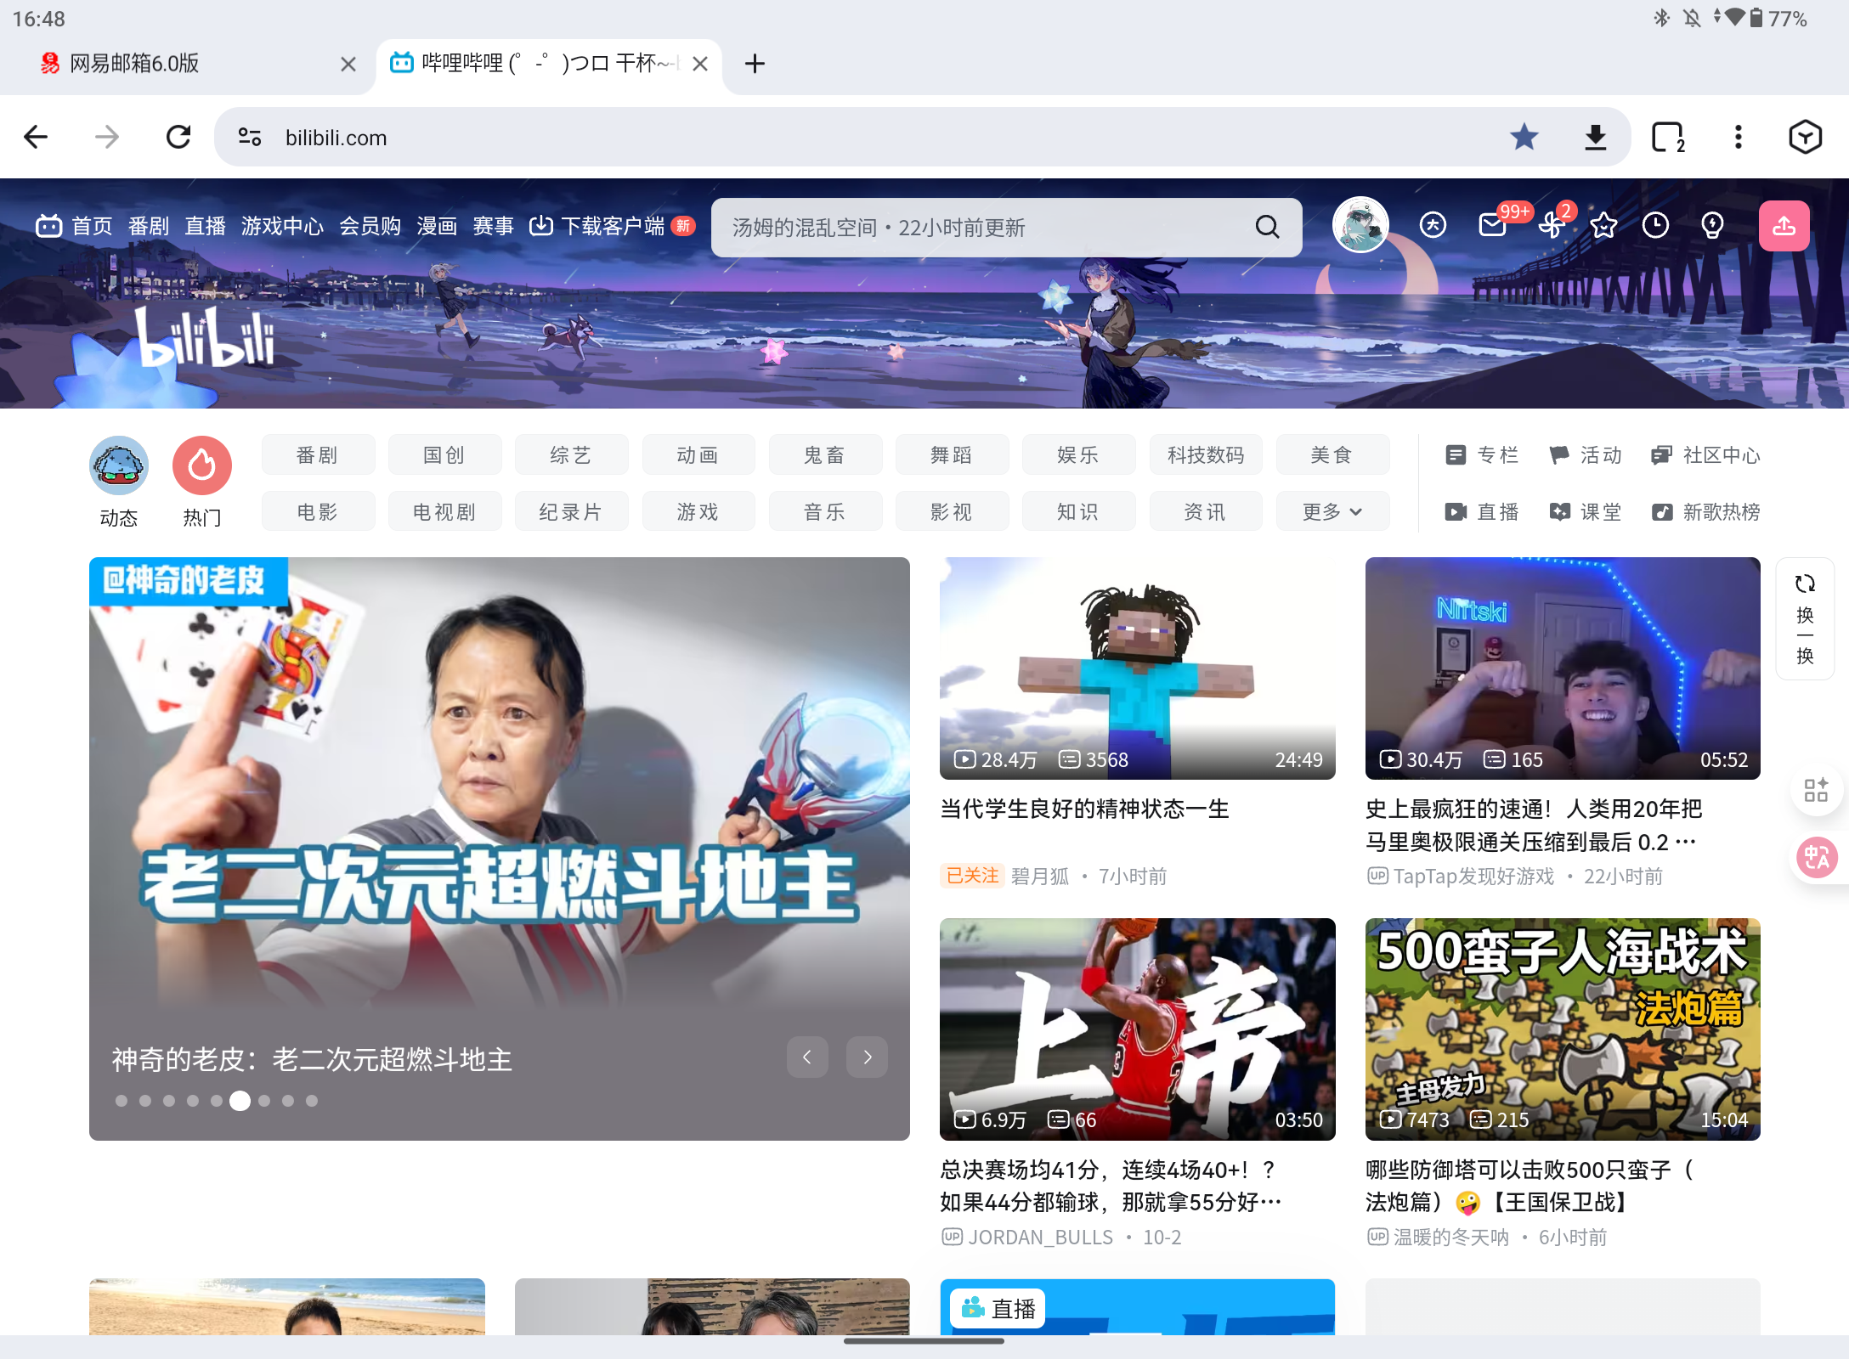Open the big-member '大' circle icon
Image resolution: width=1849 pixels, height=1359 pixels.
1433,225
